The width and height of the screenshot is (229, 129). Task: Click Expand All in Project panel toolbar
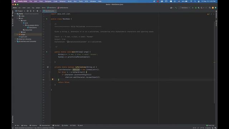(x=31, y=11)
